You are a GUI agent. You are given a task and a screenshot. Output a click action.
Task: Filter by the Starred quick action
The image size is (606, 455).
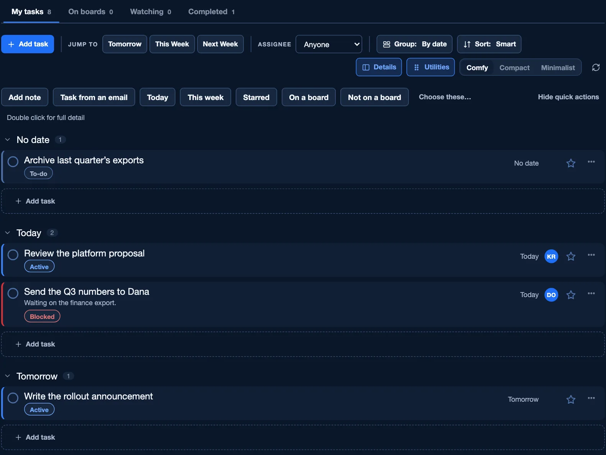pyautogui.click(x=256, y=97)
